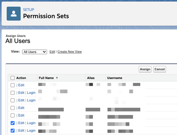Click the Permission Sets user icon
This screenshot has width=177, height=135.
pos(13,13)
